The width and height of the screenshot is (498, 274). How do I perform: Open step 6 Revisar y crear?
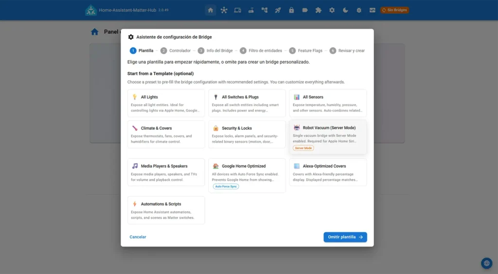pos(347,51)
